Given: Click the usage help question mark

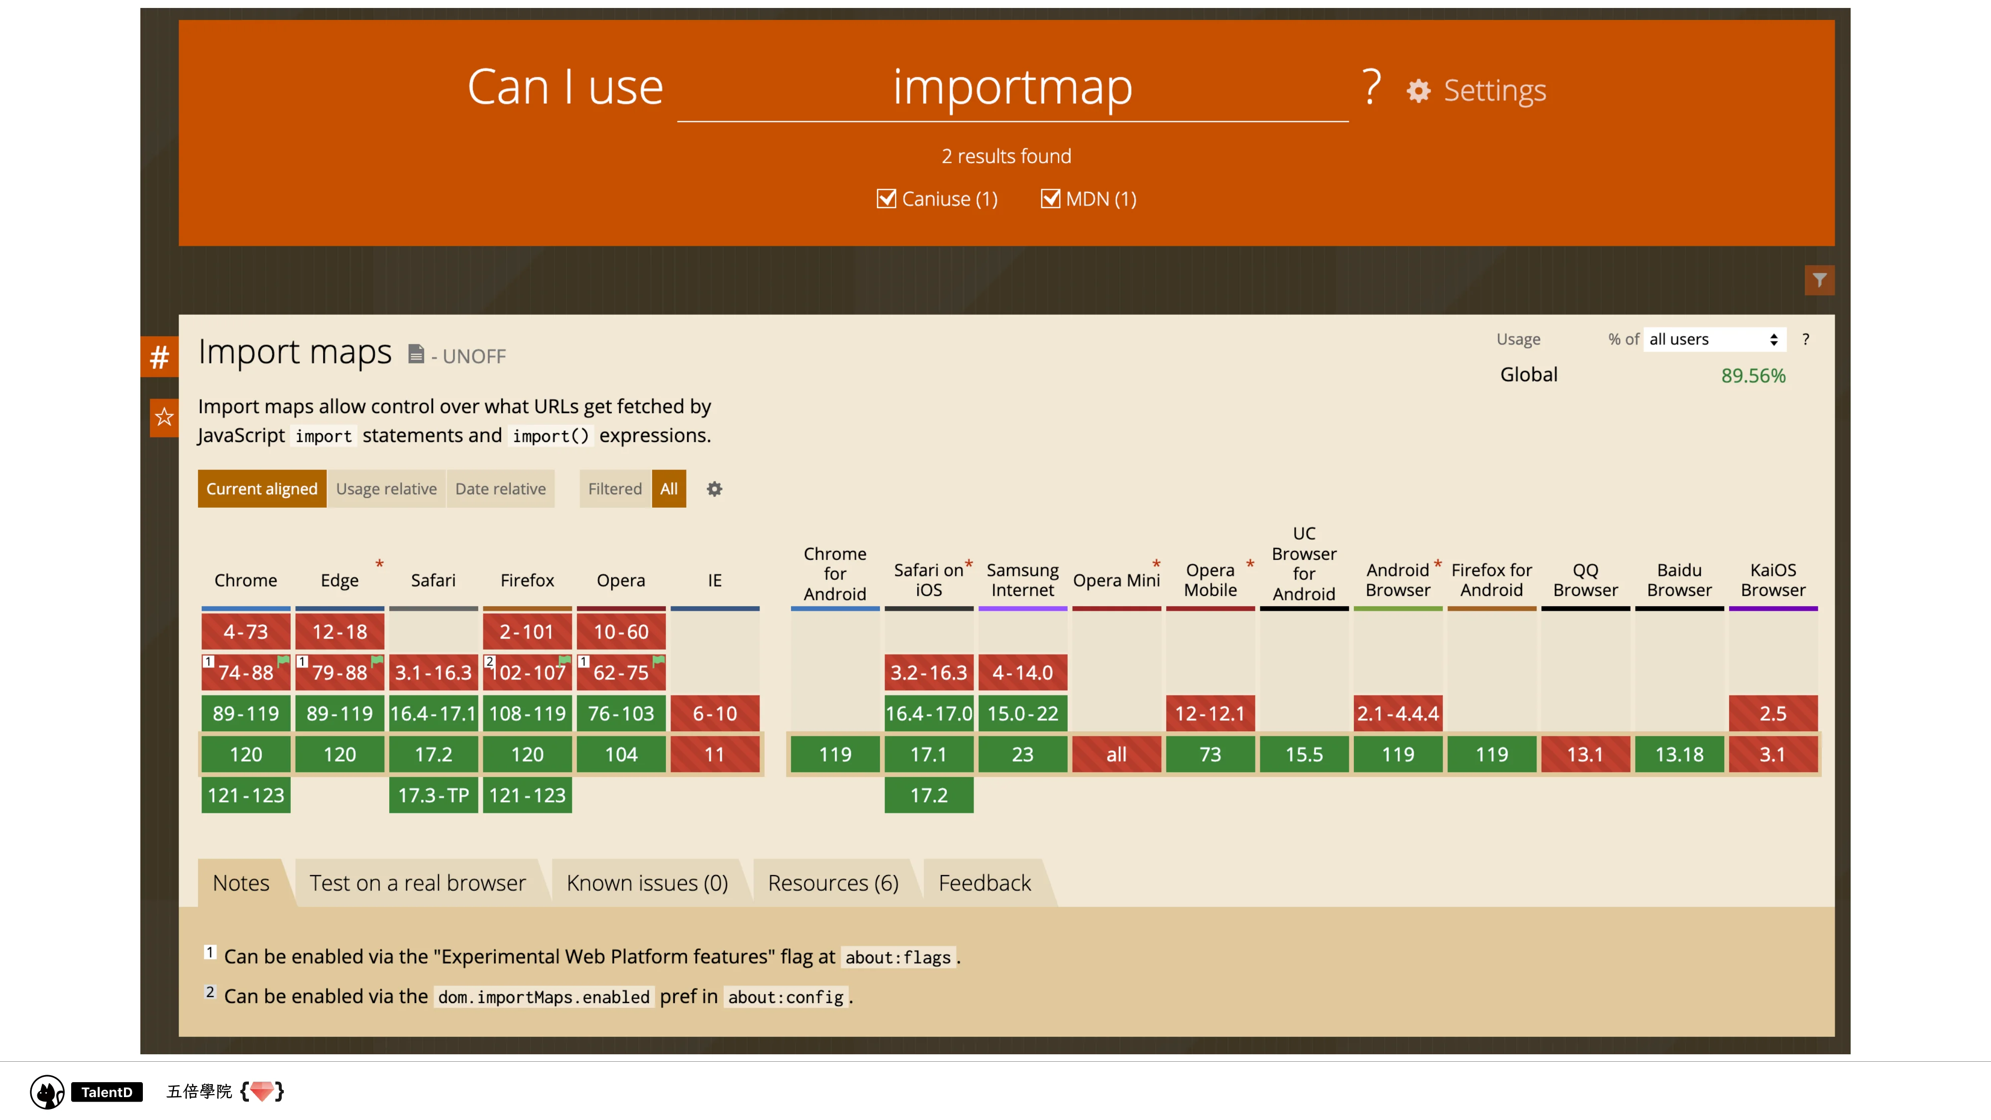Looking at the screenshot, I should point(1805,339).
